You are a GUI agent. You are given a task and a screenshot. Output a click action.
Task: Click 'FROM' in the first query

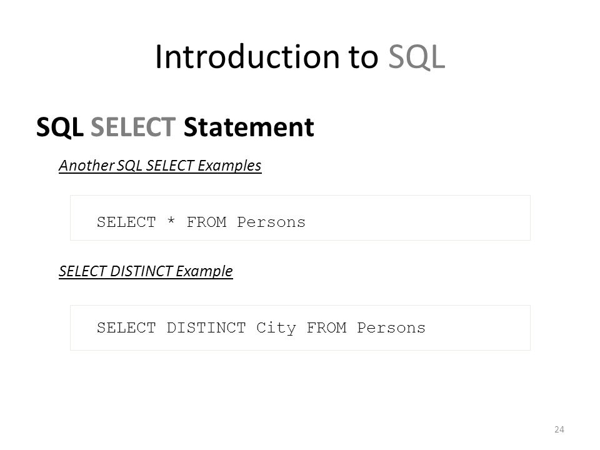coord(206,222)
